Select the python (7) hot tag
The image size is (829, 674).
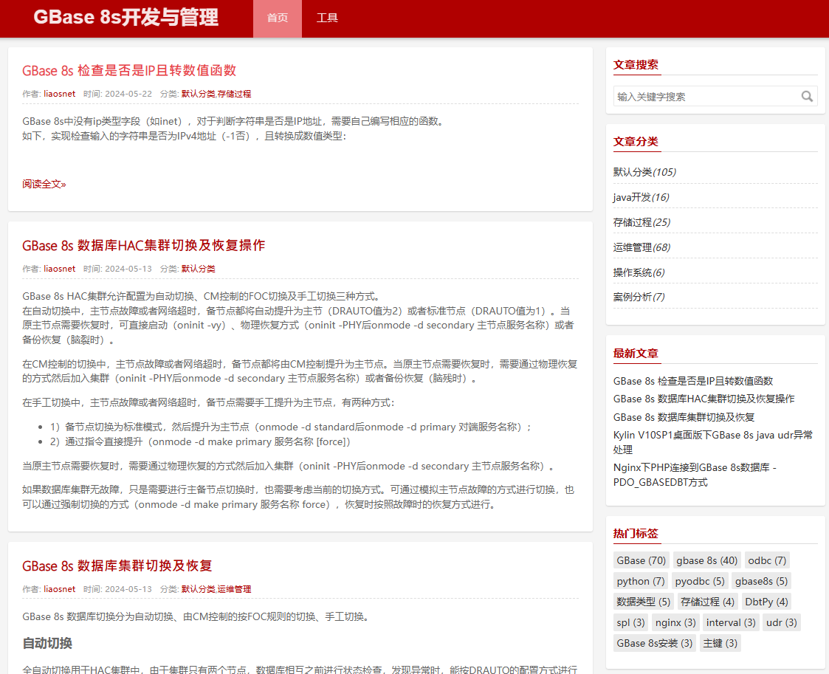[x=640, y=581]
